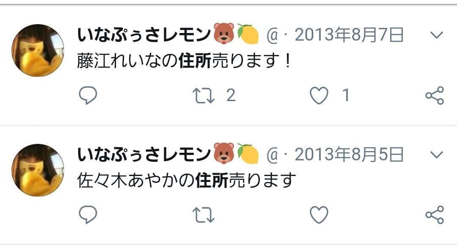Click the like count 1
This screenshot has height=245, width=457.
346,96
